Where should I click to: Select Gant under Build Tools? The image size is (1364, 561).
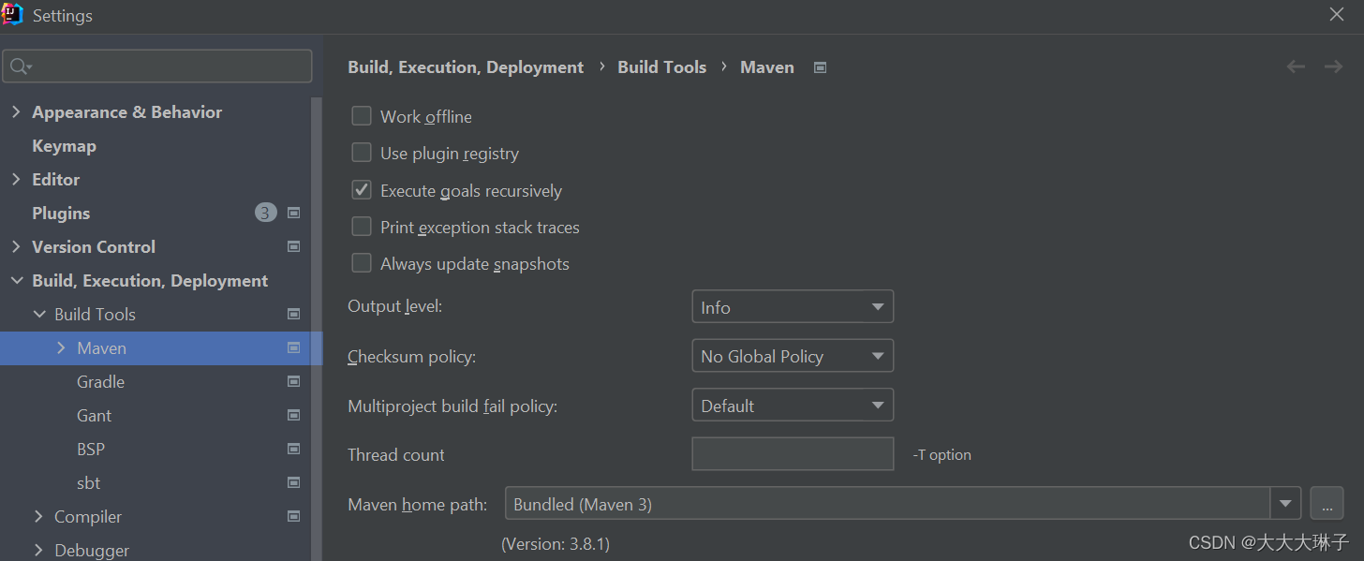tap(94, 415)
